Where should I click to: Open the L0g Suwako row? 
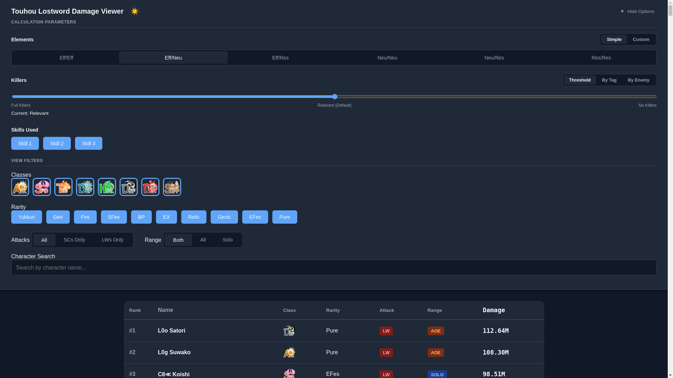pos(334,352)
